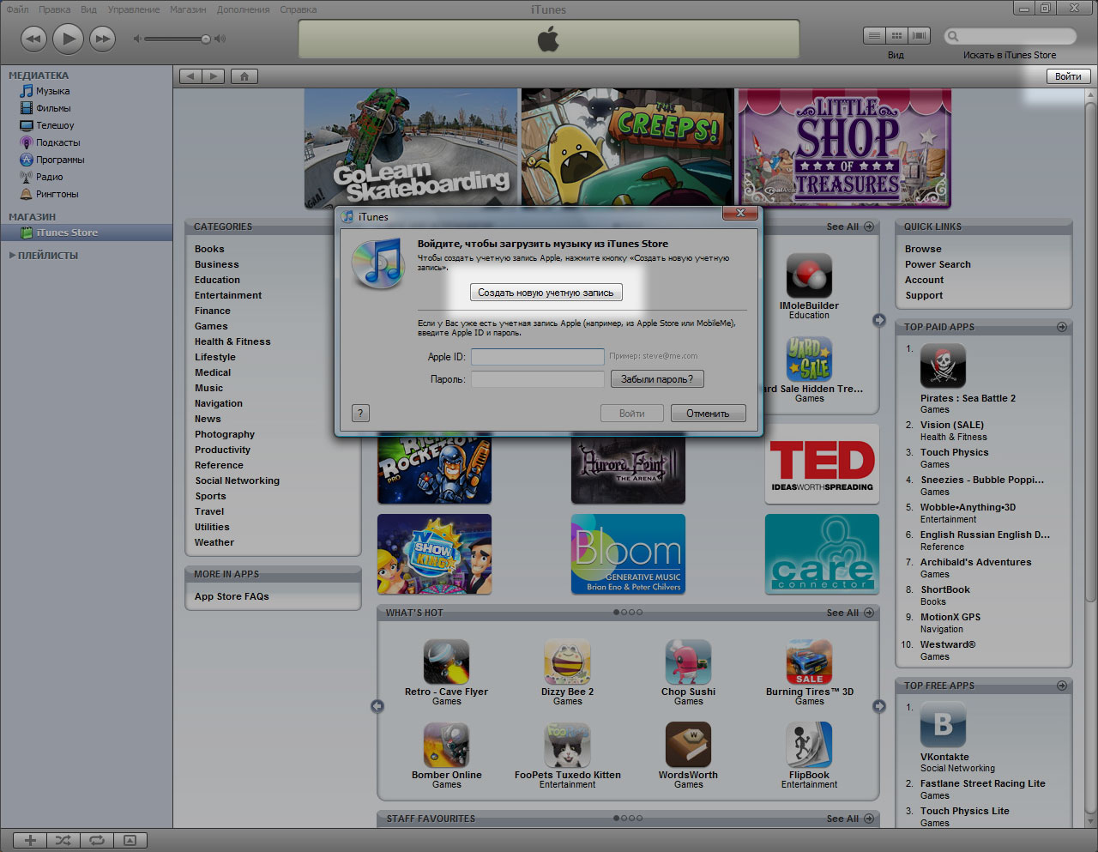
Task: Click the dialog help question mark button
Action: pyautogui.click(x=360, y=413)
